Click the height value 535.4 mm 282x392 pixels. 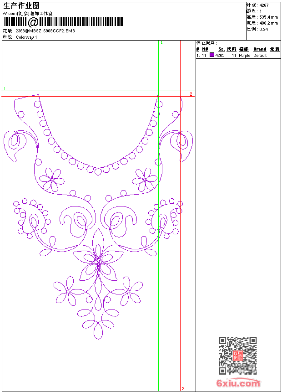pyautogui.click(x=268, y=17)
